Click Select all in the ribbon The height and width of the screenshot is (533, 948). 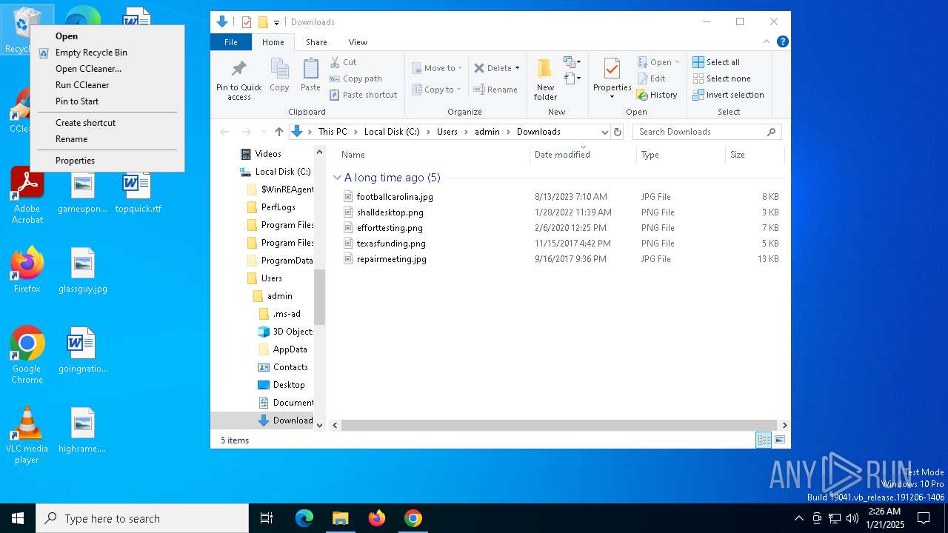(716, 62)
